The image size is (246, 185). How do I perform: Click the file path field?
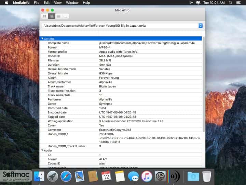click(120, 26)
